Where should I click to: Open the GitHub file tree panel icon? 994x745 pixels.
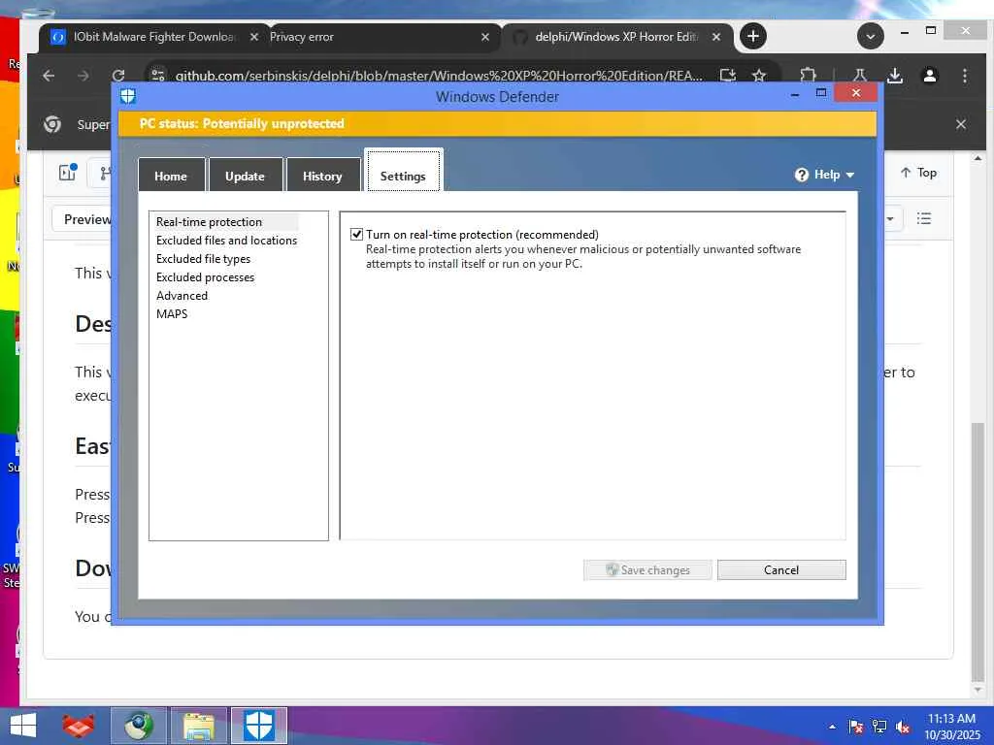pyautogui.click(x=67, y=173)
